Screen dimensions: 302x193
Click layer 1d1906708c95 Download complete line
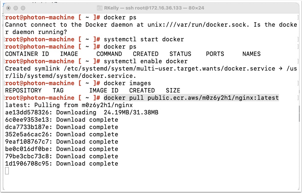tap(62, 164)
